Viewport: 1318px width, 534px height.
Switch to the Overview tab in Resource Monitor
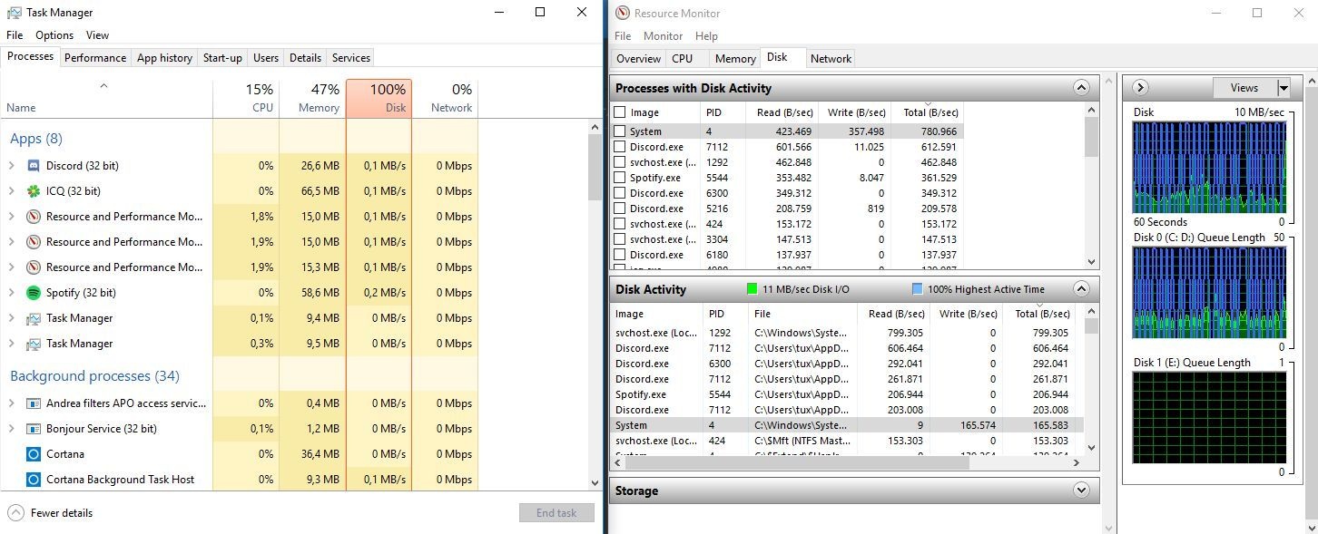tap(638, 58)
